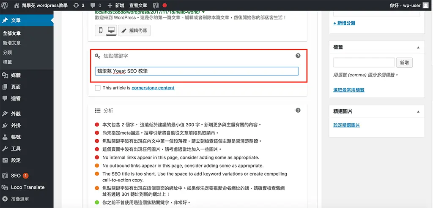Open the wp-user avatar in top right
The height and width of the screenshot is (208, 433).
[425, 5]
